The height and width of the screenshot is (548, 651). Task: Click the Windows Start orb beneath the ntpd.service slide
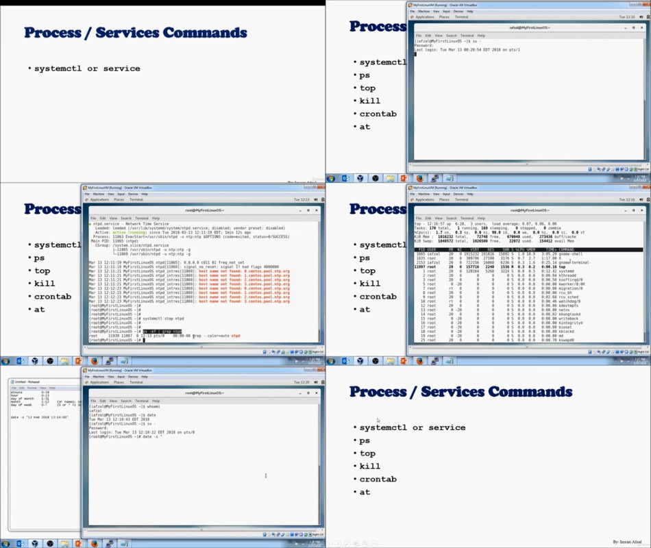coord(5,361)
